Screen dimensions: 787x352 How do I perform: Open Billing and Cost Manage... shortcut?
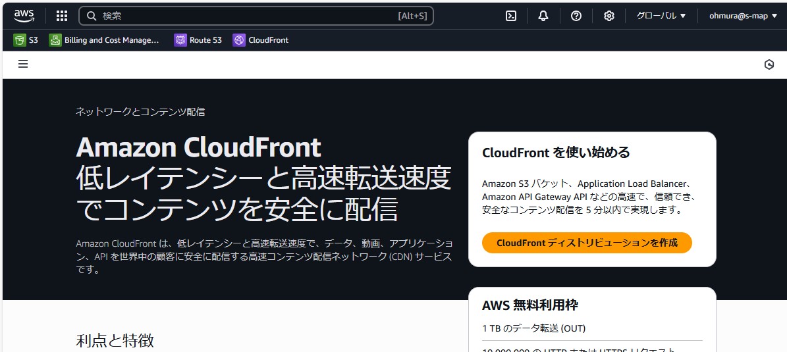111,40
